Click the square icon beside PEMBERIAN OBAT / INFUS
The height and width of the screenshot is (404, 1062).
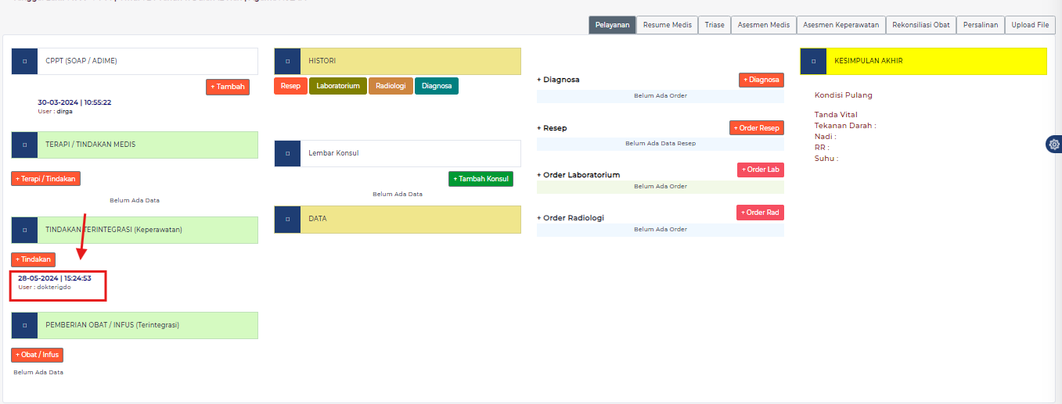(24, 325)
